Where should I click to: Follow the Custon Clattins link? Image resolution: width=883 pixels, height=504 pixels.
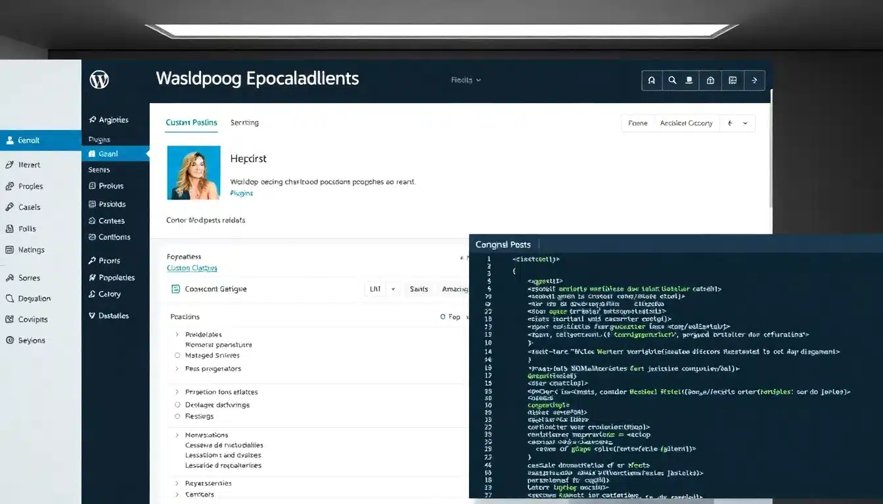[x=191, y=268]
